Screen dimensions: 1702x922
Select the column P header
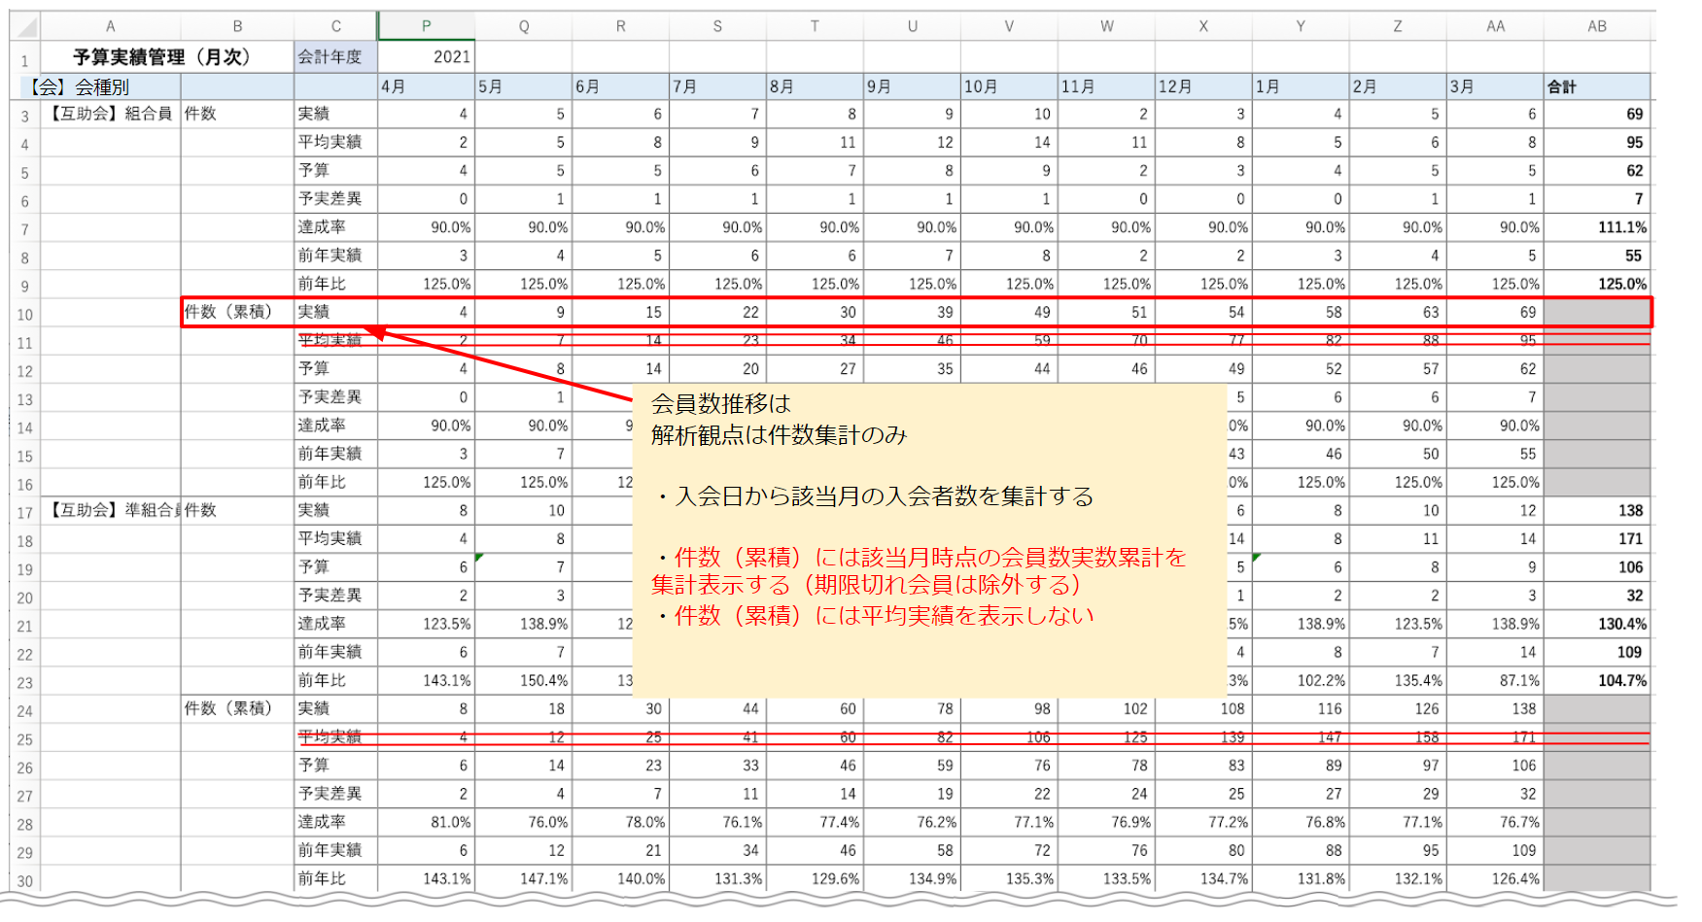tap(426, 26)
